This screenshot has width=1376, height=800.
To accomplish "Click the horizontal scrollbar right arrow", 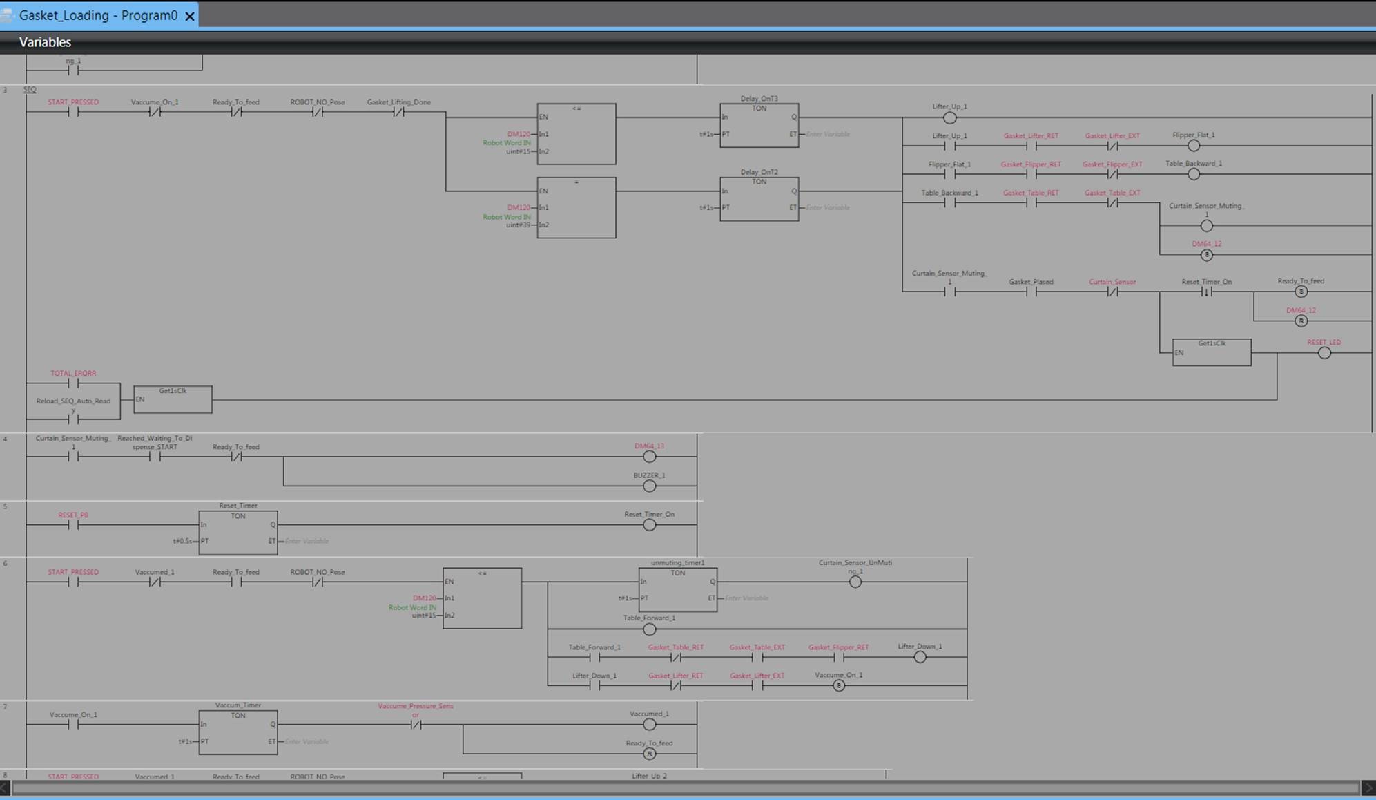I will point(1368,788).
